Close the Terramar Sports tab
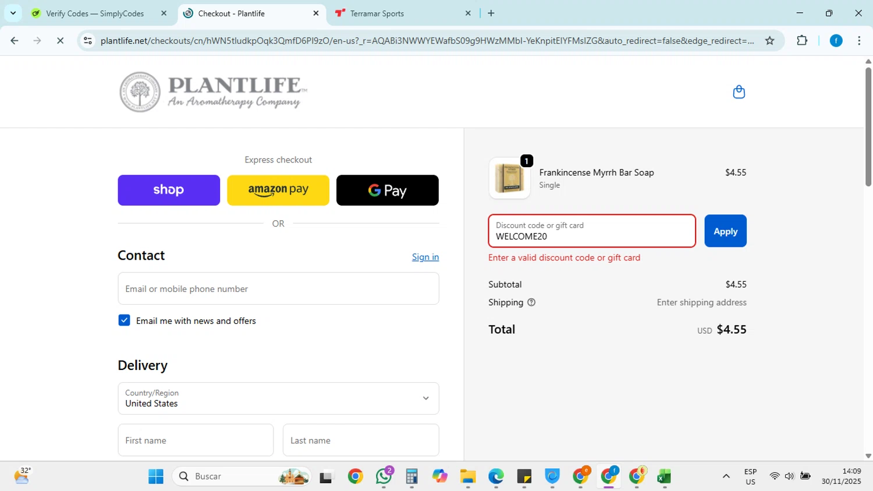The image size is (873, 491). coord(468,13)
